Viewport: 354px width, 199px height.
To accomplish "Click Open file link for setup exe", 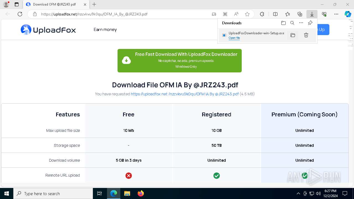I will tap(234, 38).
